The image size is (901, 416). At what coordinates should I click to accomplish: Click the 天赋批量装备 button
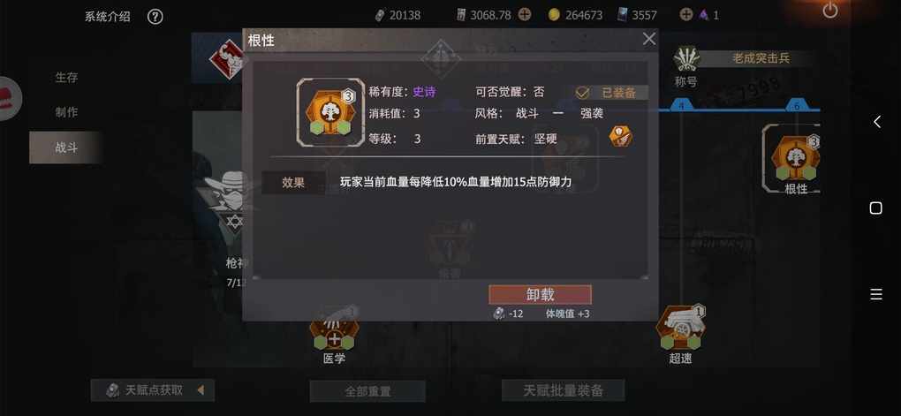click(x=564, y=390)
